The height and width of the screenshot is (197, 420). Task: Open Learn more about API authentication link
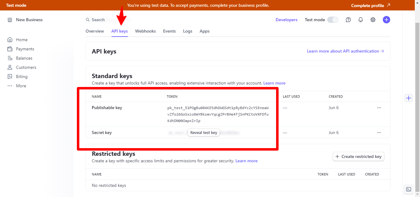(x=345, y=51)
